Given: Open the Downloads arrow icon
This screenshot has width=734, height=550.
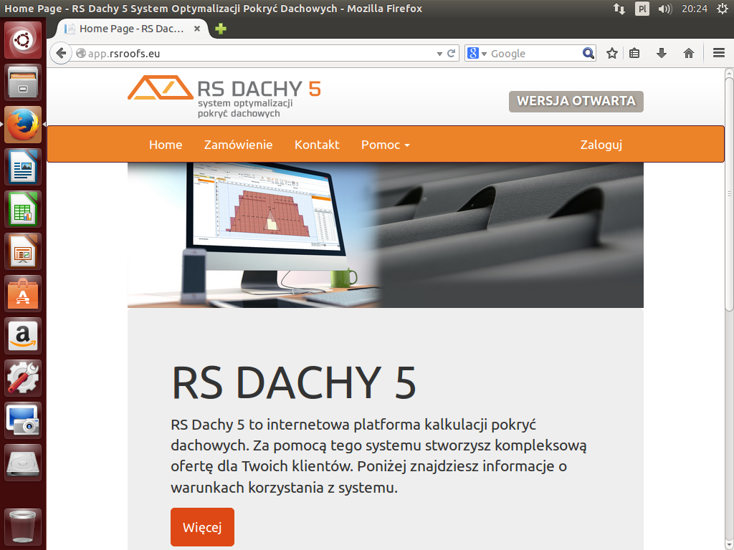Looking at the screenshot, I should pyautogui.click(x=662, y=54).
